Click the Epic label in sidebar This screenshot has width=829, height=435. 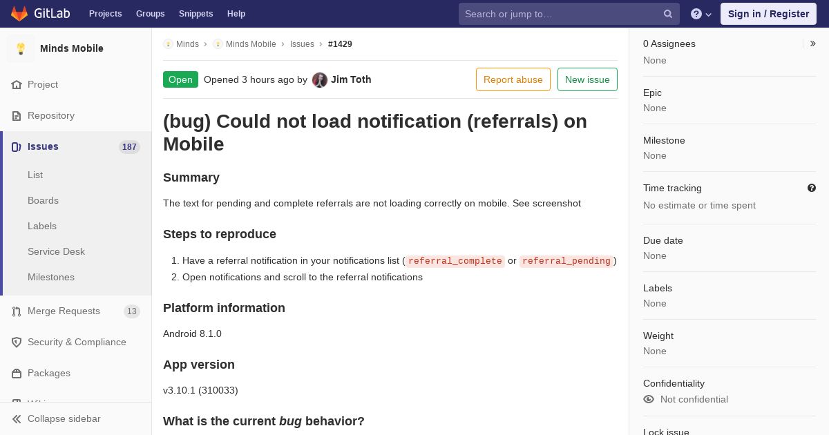click(652, 93)
